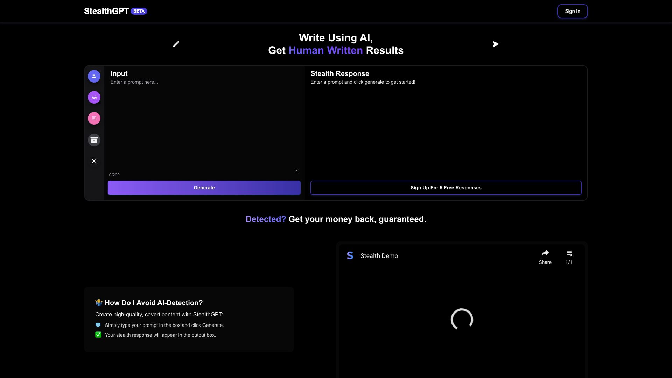The height and width of the screenshot is (378, 672).
Task: Open the 1/1 playlist icon on video
Action: click(569, 257)
